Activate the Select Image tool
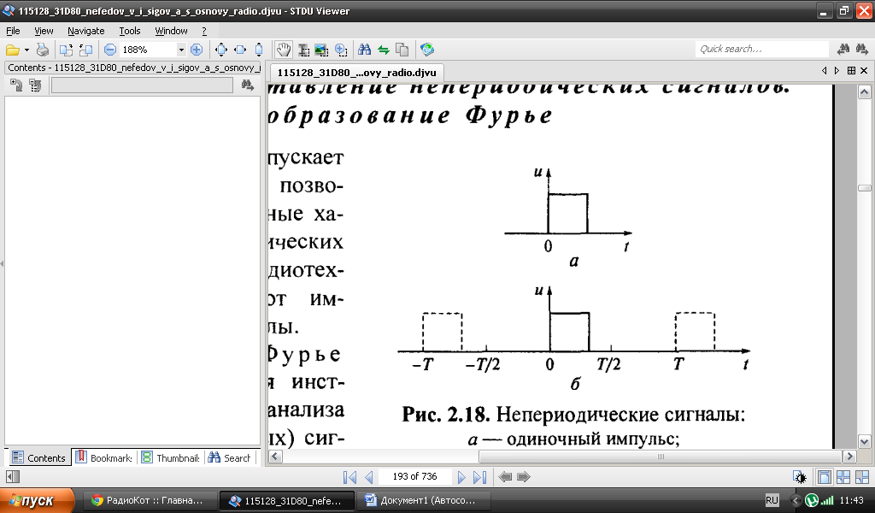The width and height of the screenshot is (875, 513). pyautogui.click(x=321, y=50)
